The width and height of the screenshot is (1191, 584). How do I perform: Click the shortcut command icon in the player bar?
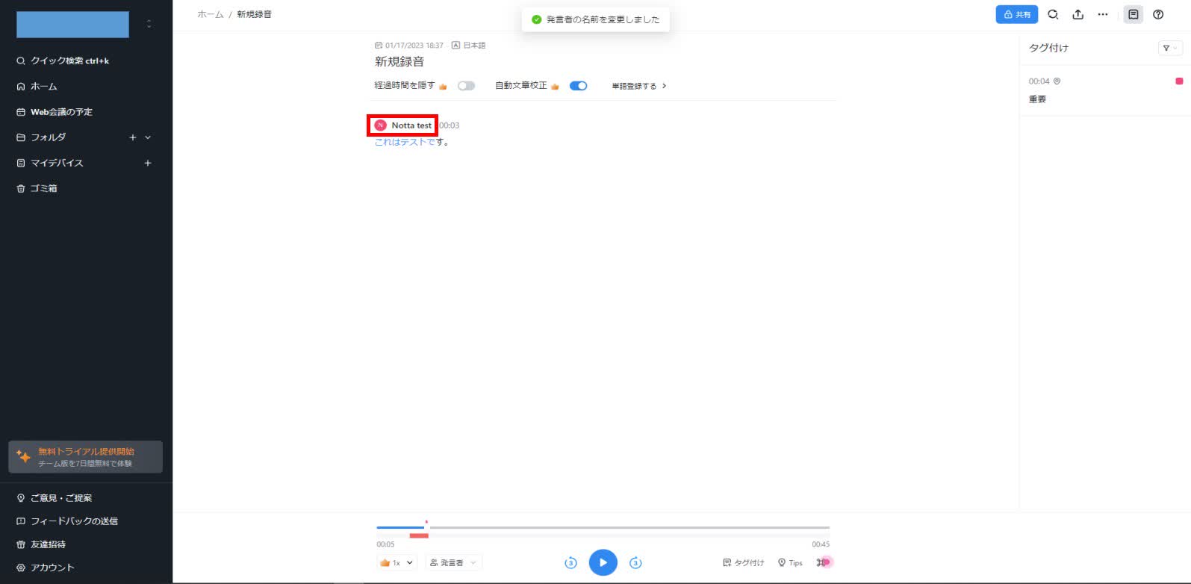pos(821,562)
